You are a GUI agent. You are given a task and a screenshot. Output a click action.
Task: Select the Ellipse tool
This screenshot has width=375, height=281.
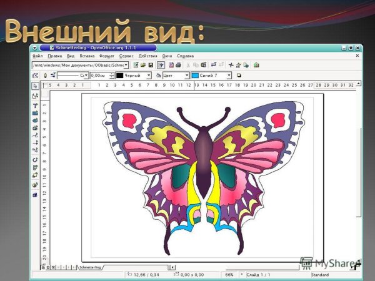point(35,121)
